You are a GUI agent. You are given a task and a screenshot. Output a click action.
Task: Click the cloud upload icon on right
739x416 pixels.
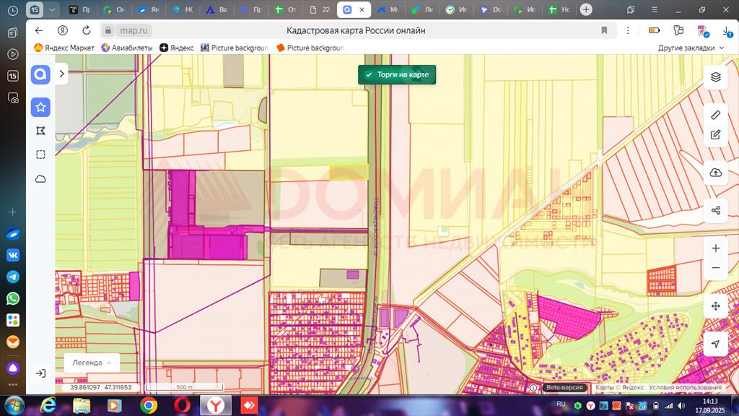[x=715, y=172]
